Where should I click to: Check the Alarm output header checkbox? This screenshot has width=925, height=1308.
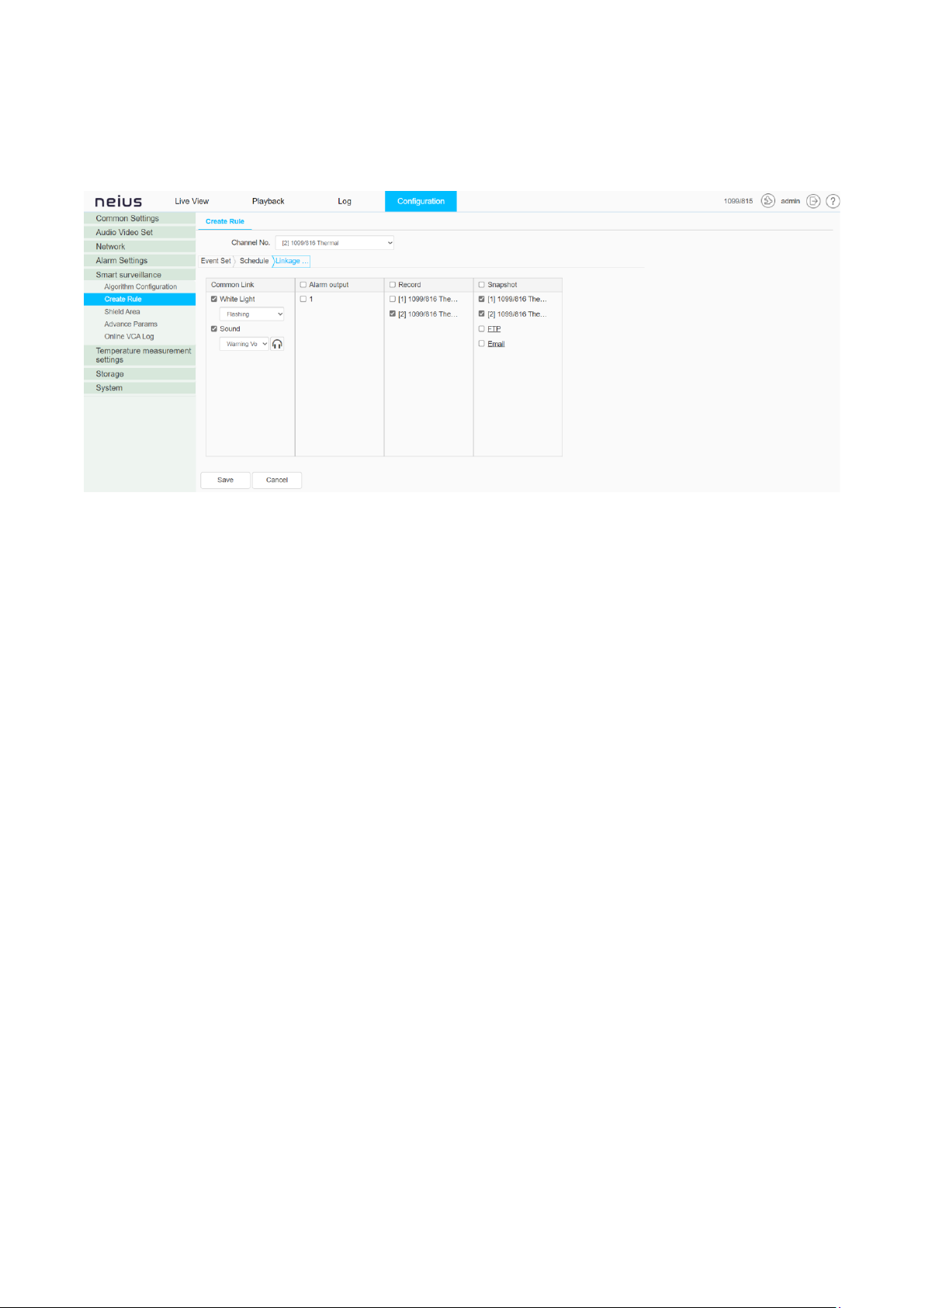303,285
